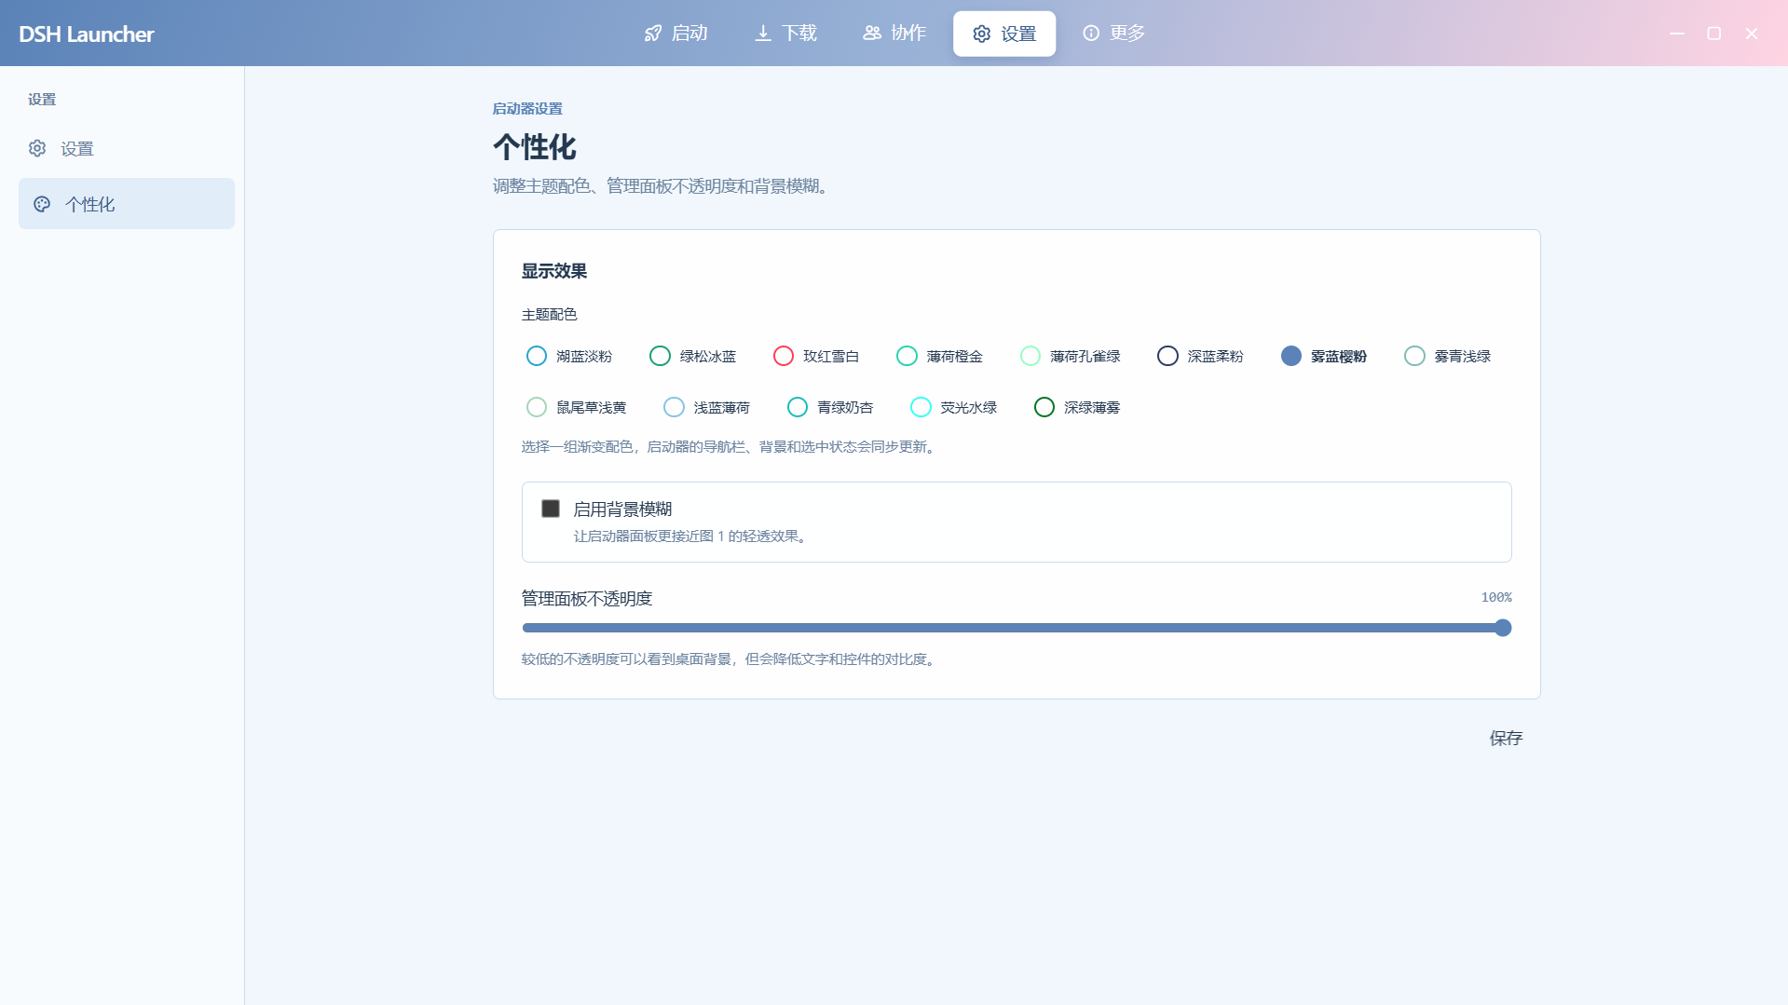
Task: Click the middle of the 管理面板不透明度 slider track
Action: coord(1017,628)
